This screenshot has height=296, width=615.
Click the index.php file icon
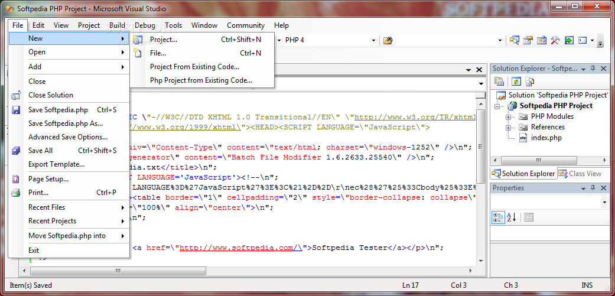(523, 138)
